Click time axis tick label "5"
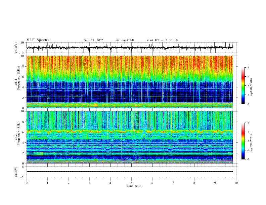Screen dimensions: 266x205 (131, 183)
